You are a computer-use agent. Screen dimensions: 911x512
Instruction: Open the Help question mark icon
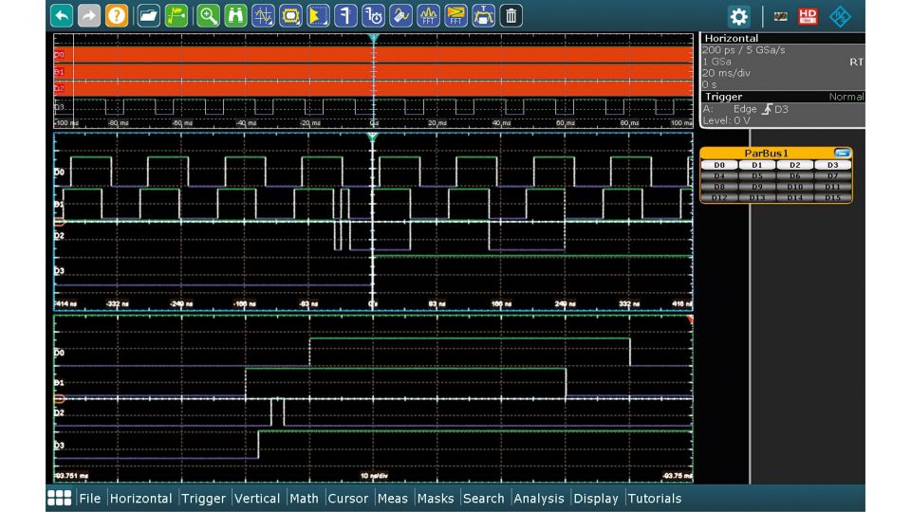116,16
